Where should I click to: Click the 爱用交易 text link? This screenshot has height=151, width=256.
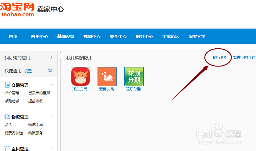pos(106,89)
